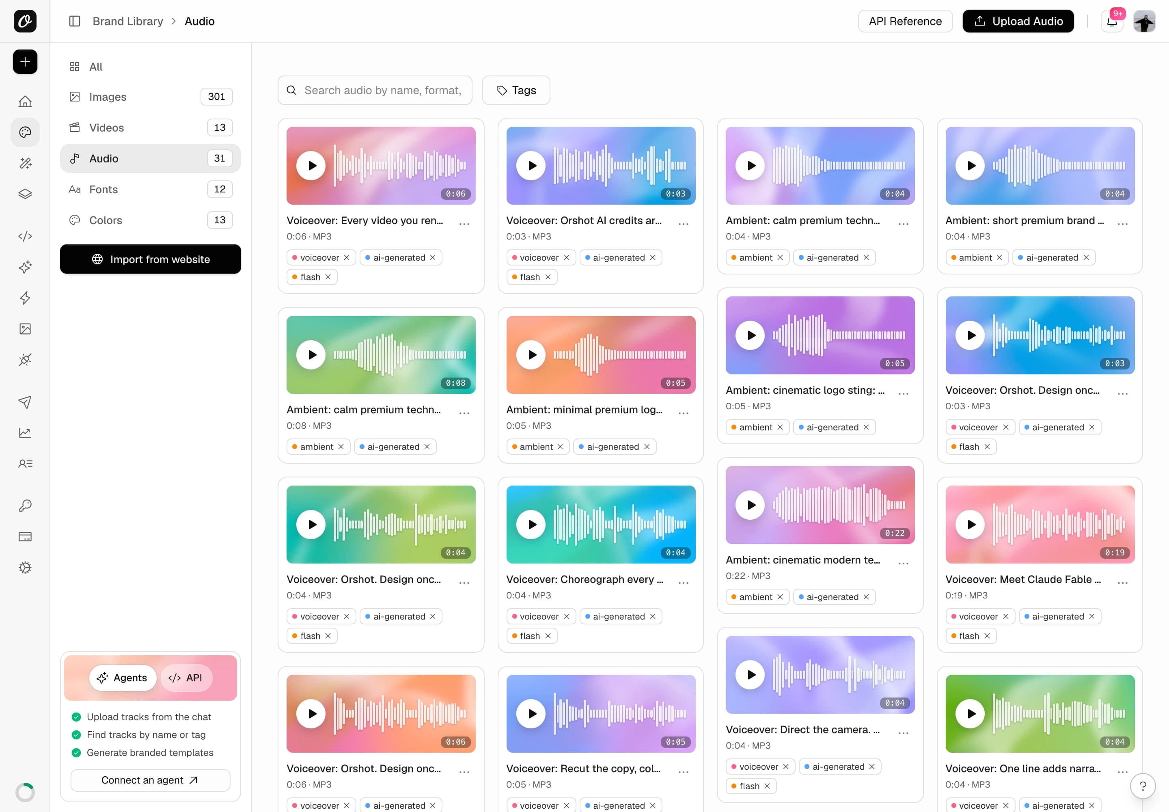Play the 0:22 'Ambient: cinematic modern te...' track
Screen dimensions: 1169x812
pyautogui.click(x=751, y=505)
